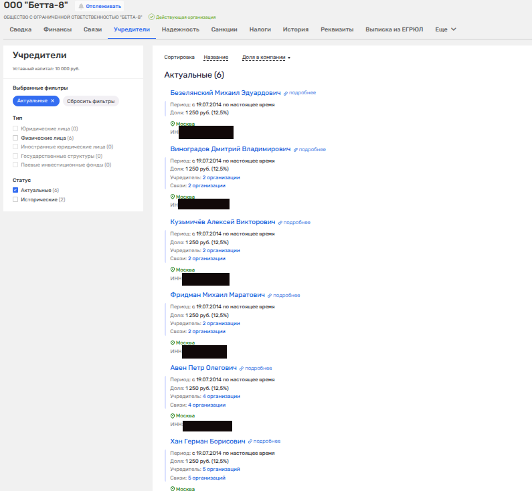532x491 pixels.
Task: Enable the Исторические status checkbox
Action: (x=15, y=200)
